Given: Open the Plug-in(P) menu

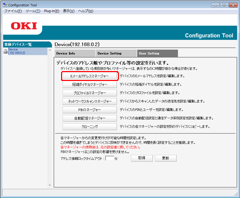Looking at the screenshot, I should click(x=52, y=11).
